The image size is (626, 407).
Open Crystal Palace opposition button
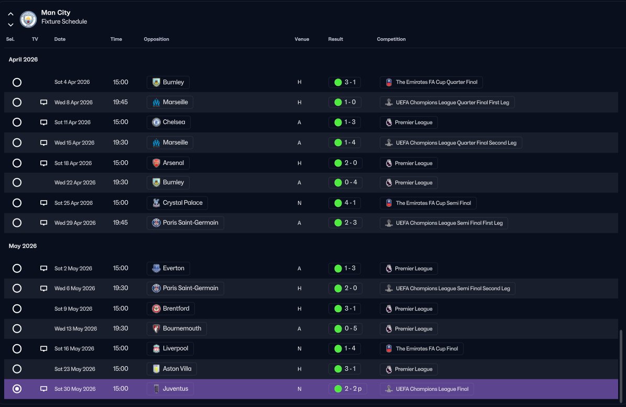click(x=177, y=203)
